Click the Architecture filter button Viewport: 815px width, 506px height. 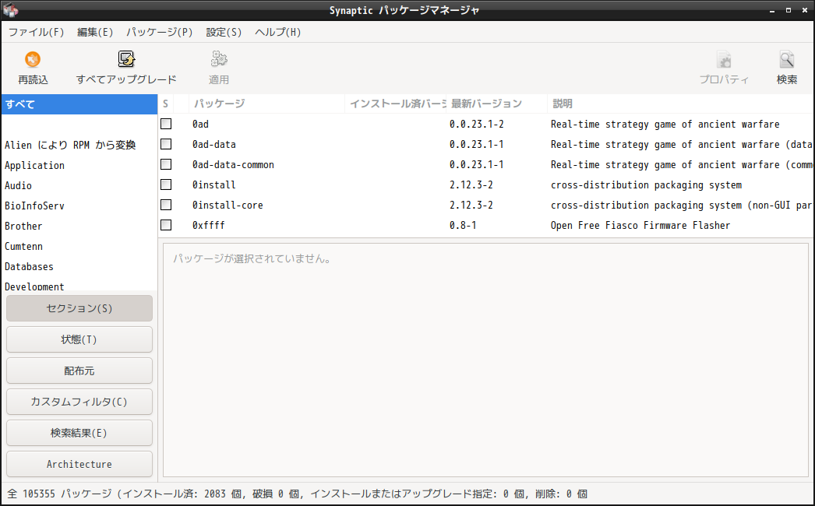pyautogui.click(x=79, y=464)
